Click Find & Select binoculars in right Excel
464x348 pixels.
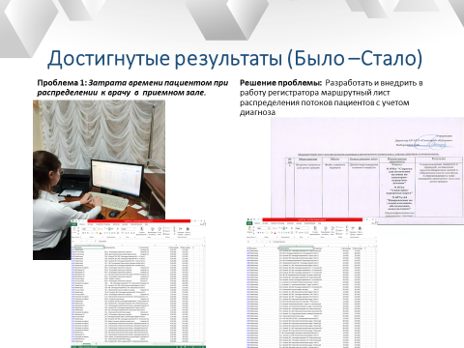[360, 231]
